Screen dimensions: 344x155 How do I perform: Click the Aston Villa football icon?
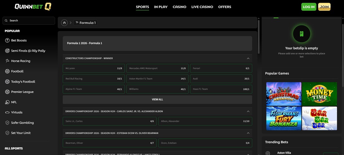coord(268,153)
